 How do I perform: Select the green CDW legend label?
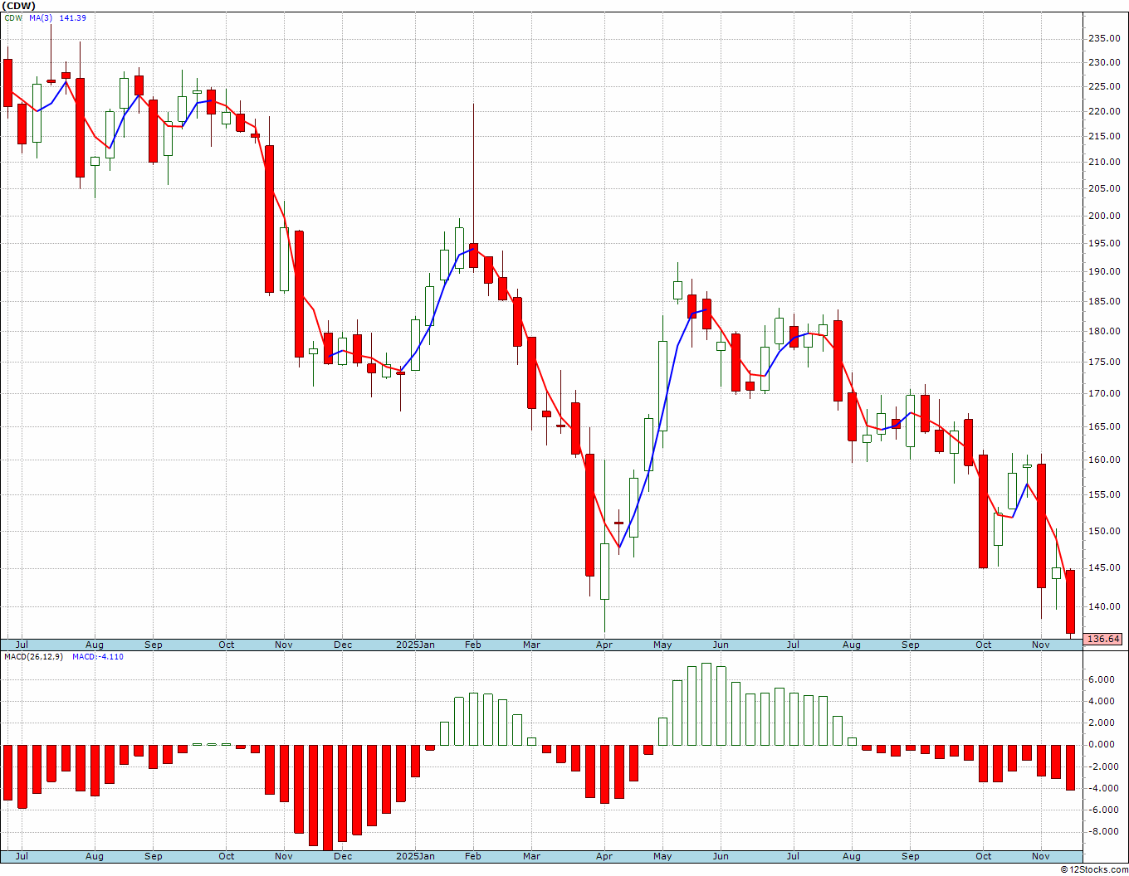click(x=13, y=17)
